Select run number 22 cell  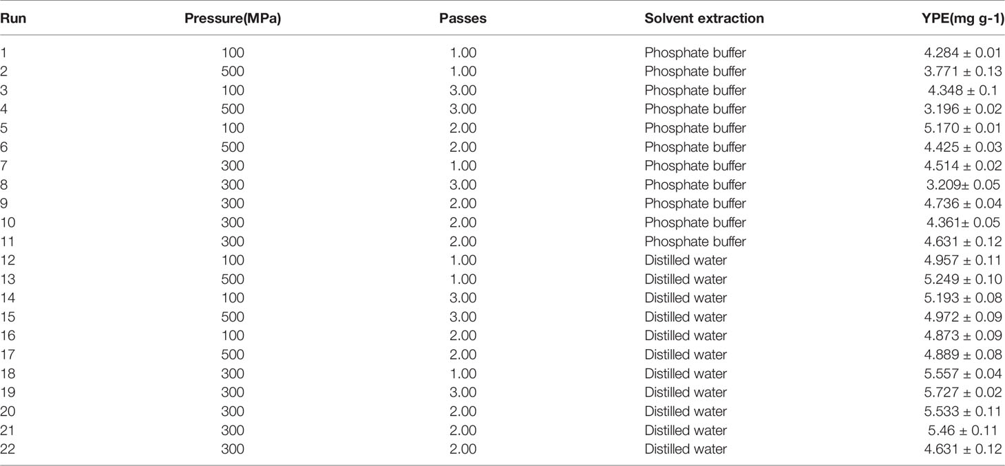pyautogui.click(x=7, y=450)
